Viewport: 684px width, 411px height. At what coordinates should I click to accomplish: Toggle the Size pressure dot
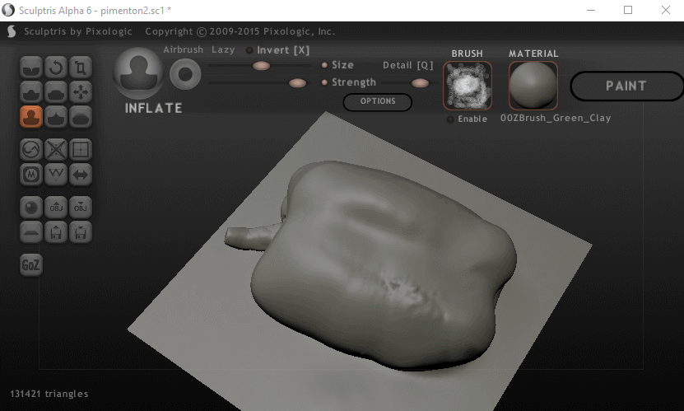pyautogui.click(x=324, y=65)
